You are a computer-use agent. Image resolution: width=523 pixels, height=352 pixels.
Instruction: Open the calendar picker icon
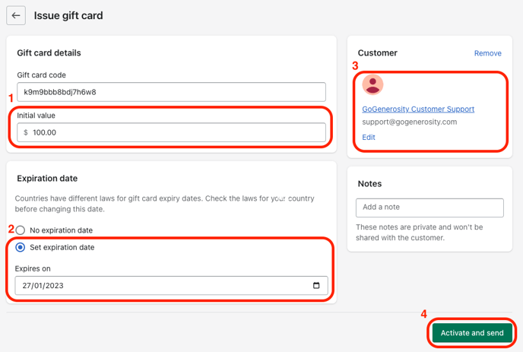(316, 285)
